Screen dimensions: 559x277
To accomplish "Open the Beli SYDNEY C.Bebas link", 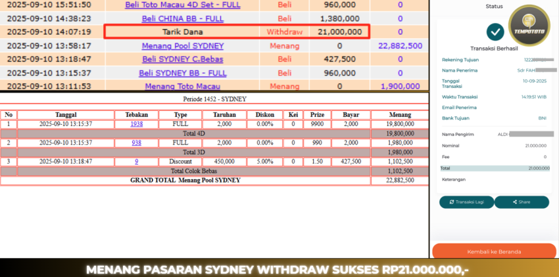I will [x=183, y=59].
